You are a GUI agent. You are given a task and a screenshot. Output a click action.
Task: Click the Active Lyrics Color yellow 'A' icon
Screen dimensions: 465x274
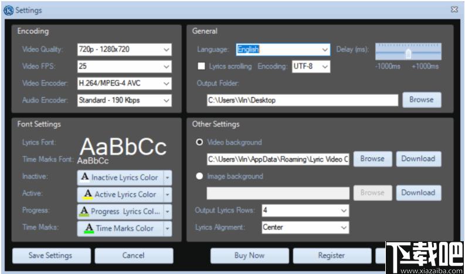click(x=88, y=194)
